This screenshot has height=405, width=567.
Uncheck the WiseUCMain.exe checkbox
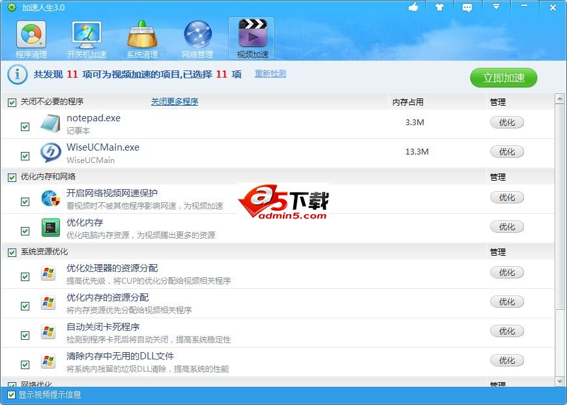25,156
